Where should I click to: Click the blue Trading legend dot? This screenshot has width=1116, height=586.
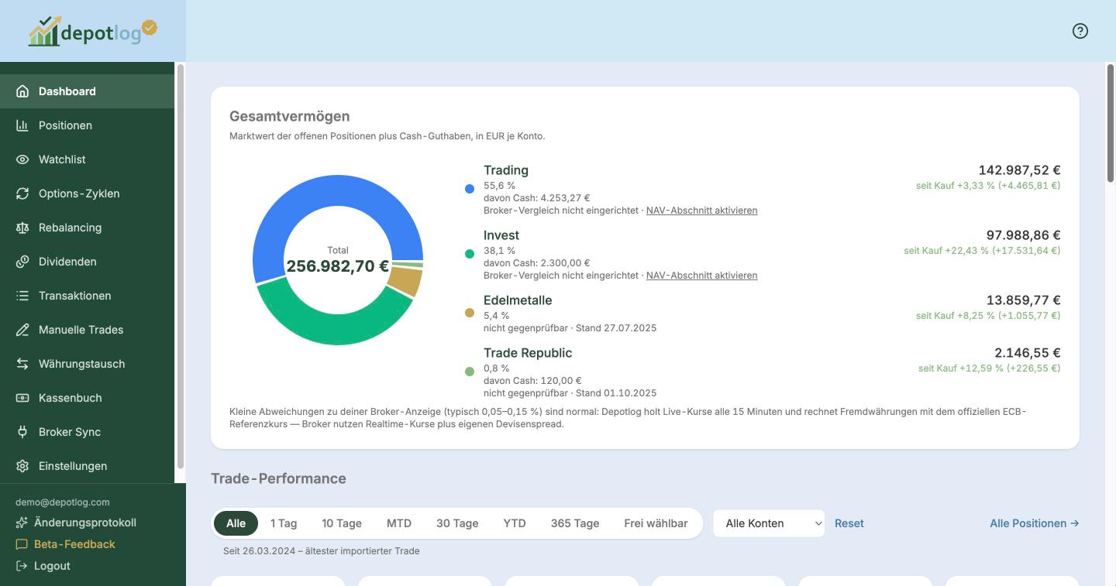point(470,189)
